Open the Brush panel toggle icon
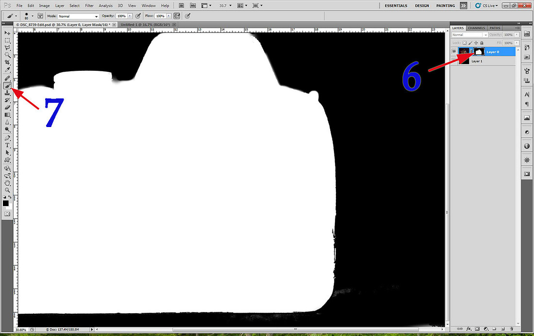The image size is (534, 336). click(40, 16)
